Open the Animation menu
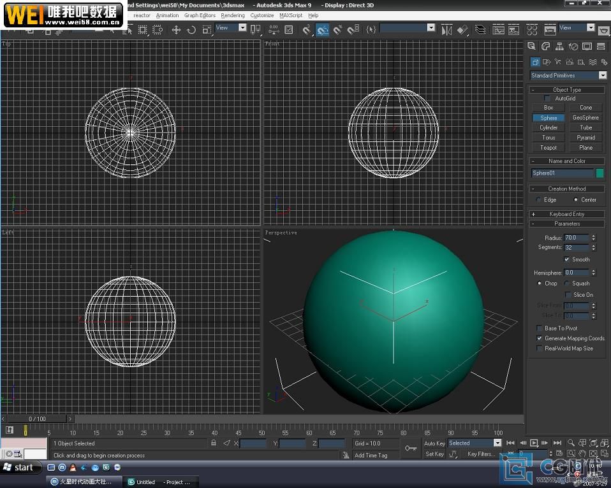Viewport: 611px width, 488px height. (x=167, y=15)
